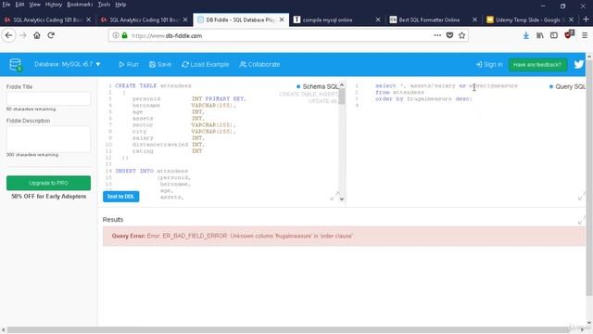Go back with the browser back arrow
593x334 pixels.
click(9, 35)
